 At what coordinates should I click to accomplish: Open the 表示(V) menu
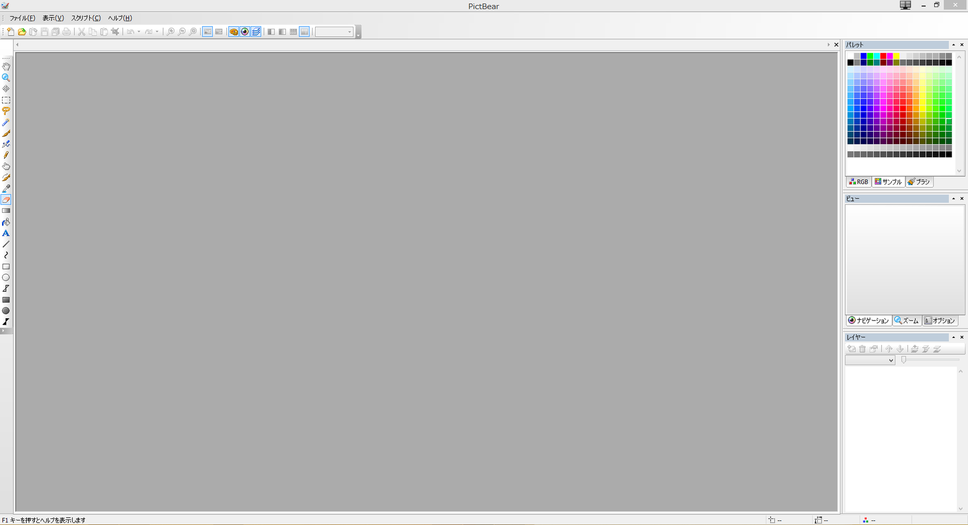(x=53, y=18)
